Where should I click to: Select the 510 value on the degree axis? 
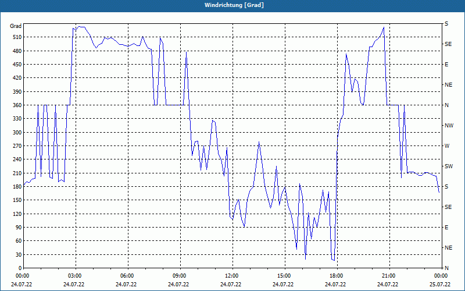(17, 37)
